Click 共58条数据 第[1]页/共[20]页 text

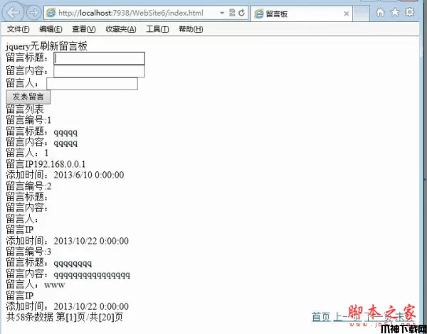[x=65, y=317]
